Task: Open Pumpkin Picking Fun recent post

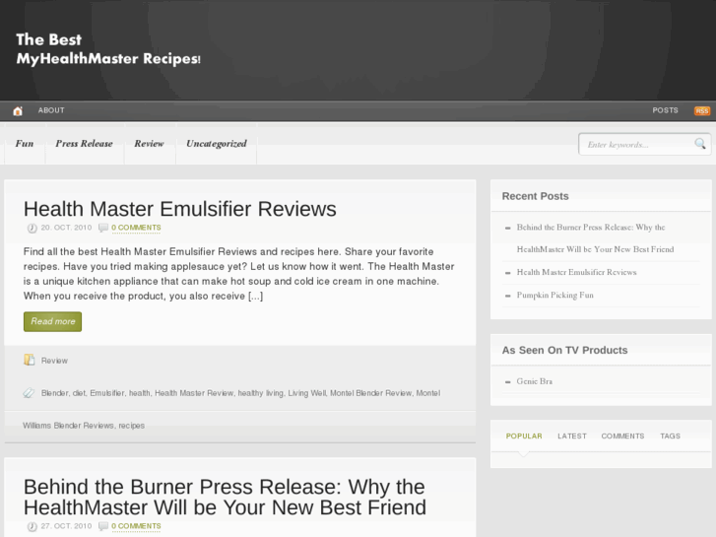Action: pos(554,296)
